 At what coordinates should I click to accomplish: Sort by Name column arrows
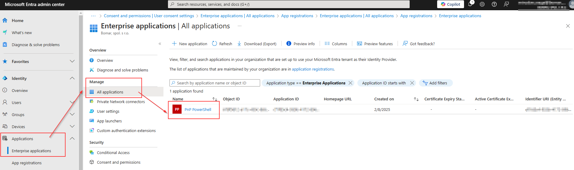pos(215,99)
